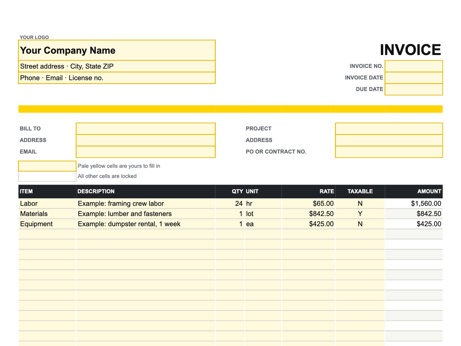Select 'Example: lumber and fasteners' description
This screenshot has height=346, width=461.
coord(146,214)
